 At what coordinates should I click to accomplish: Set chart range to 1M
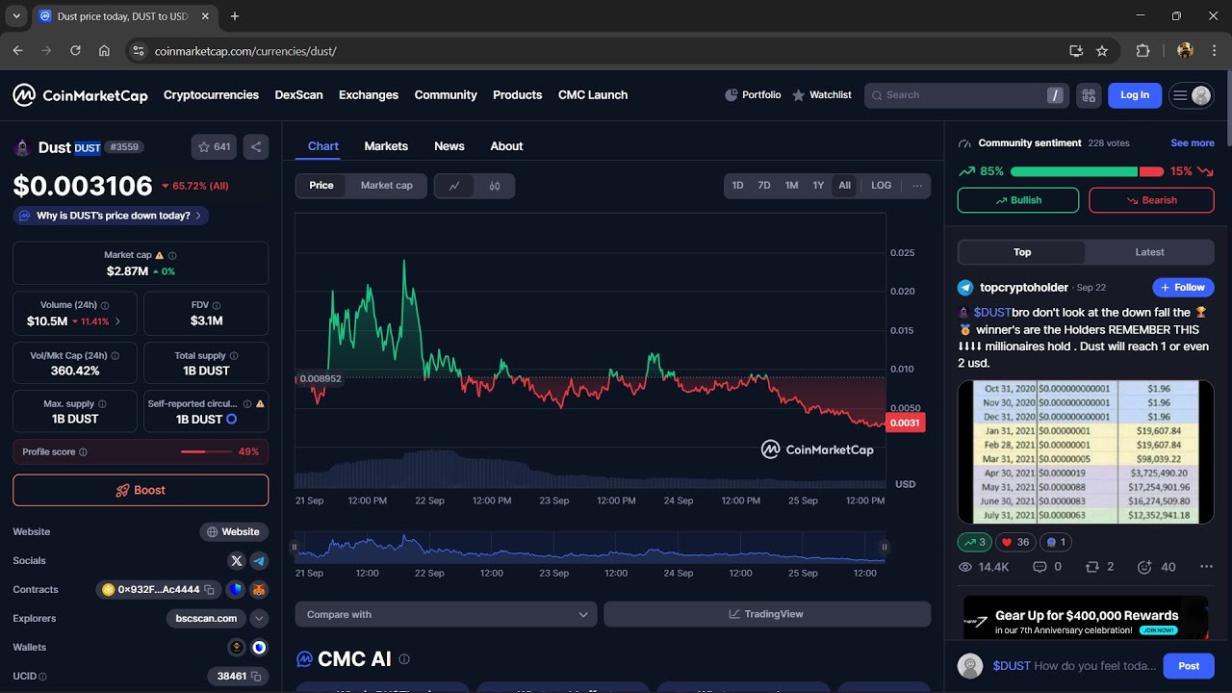coord(791,186)
